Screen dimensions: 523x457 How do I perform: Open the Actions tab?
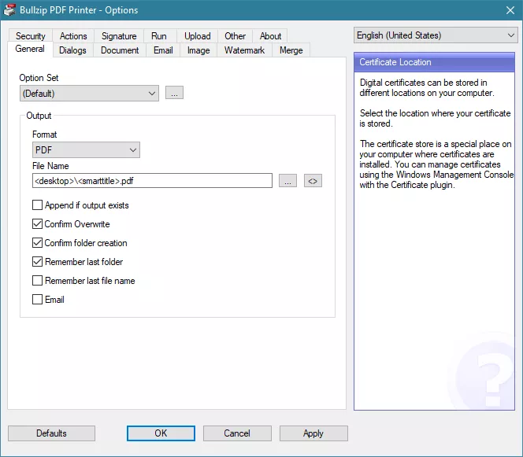(x=73, y=36)
